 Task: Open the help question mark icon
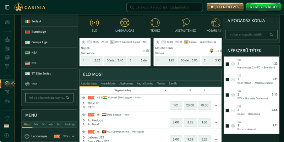[x=7, y=135]
